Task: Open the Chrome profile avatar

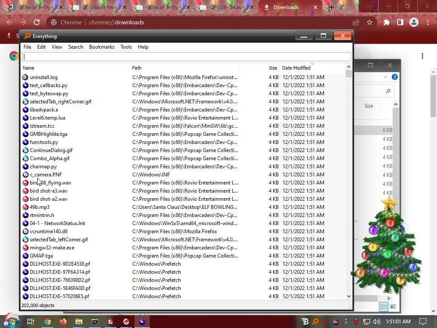Action: 414,22
